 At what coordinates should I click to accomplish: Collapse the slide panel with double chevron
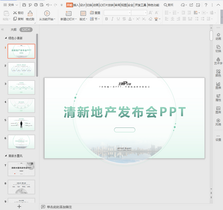(2, 30)
